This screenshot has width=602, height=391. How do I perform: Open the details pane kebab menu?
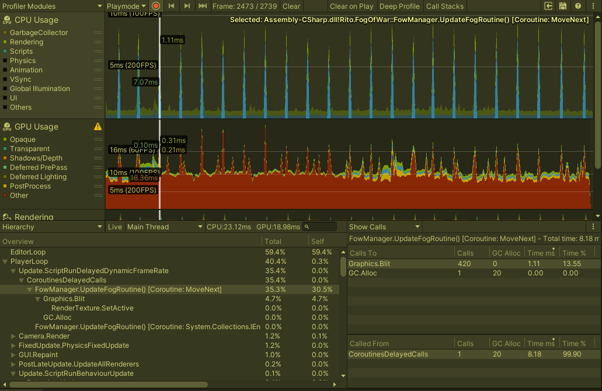(593, 227)
